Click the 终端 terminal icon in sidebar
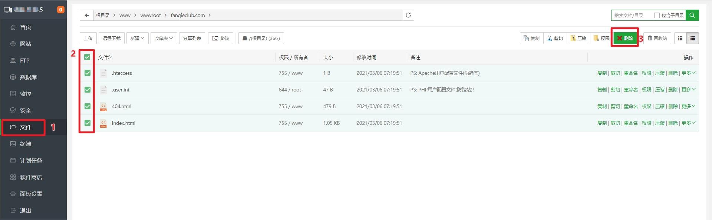The height and width of the screenshot is (220, 712). [x=13, y=144]
